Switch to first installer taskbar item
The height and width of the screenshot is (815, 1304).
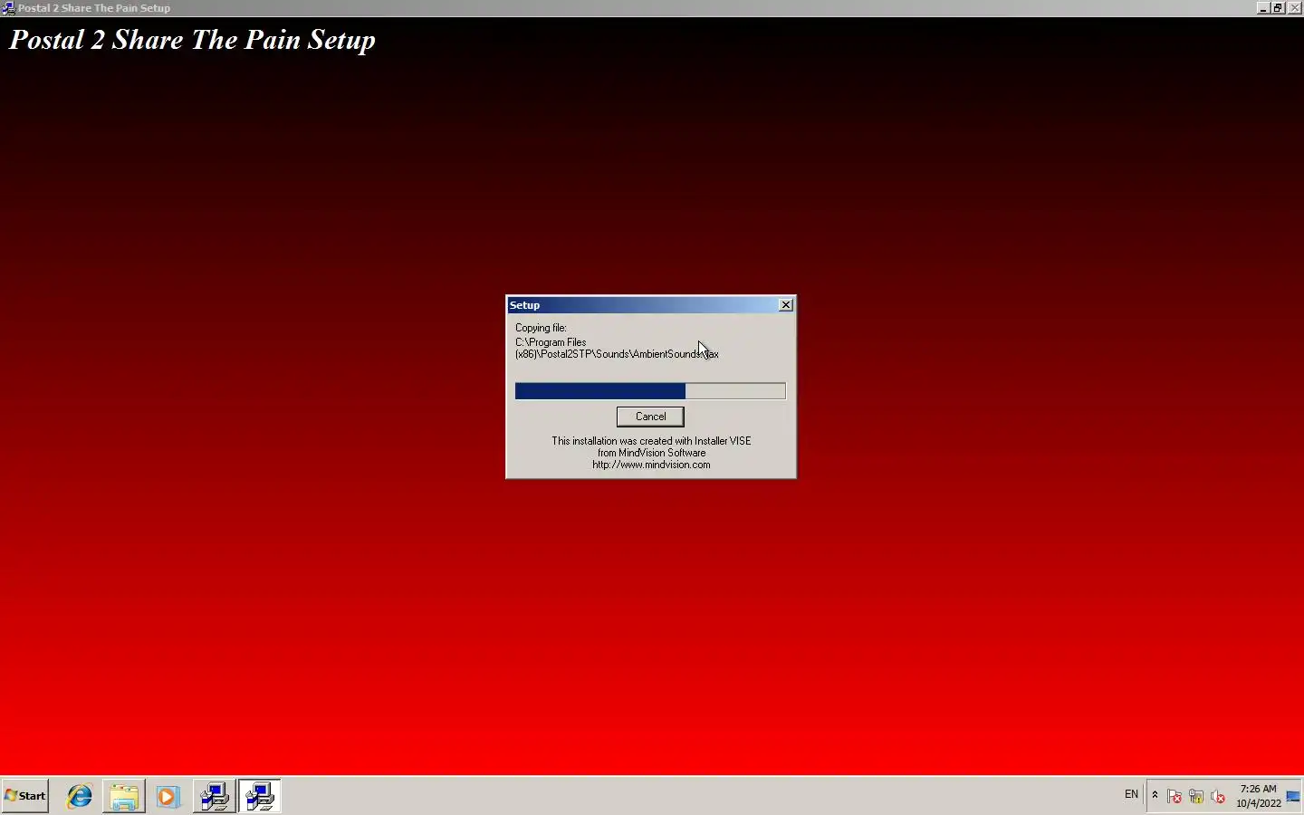coord(215,796)
